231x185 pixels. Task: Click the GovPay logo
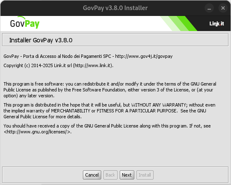click(x=25, y=23)
